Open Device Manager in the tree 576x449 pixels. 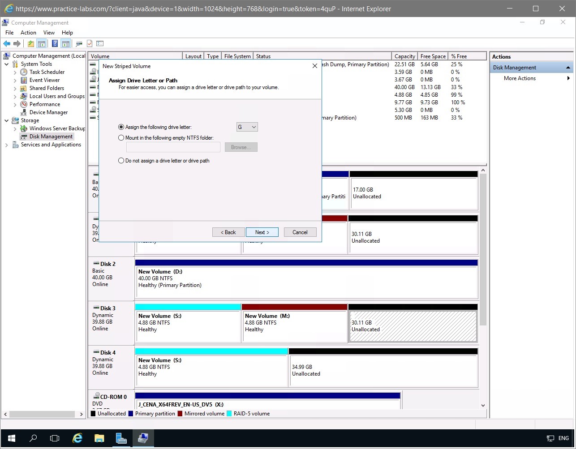(x=48, y=112)
